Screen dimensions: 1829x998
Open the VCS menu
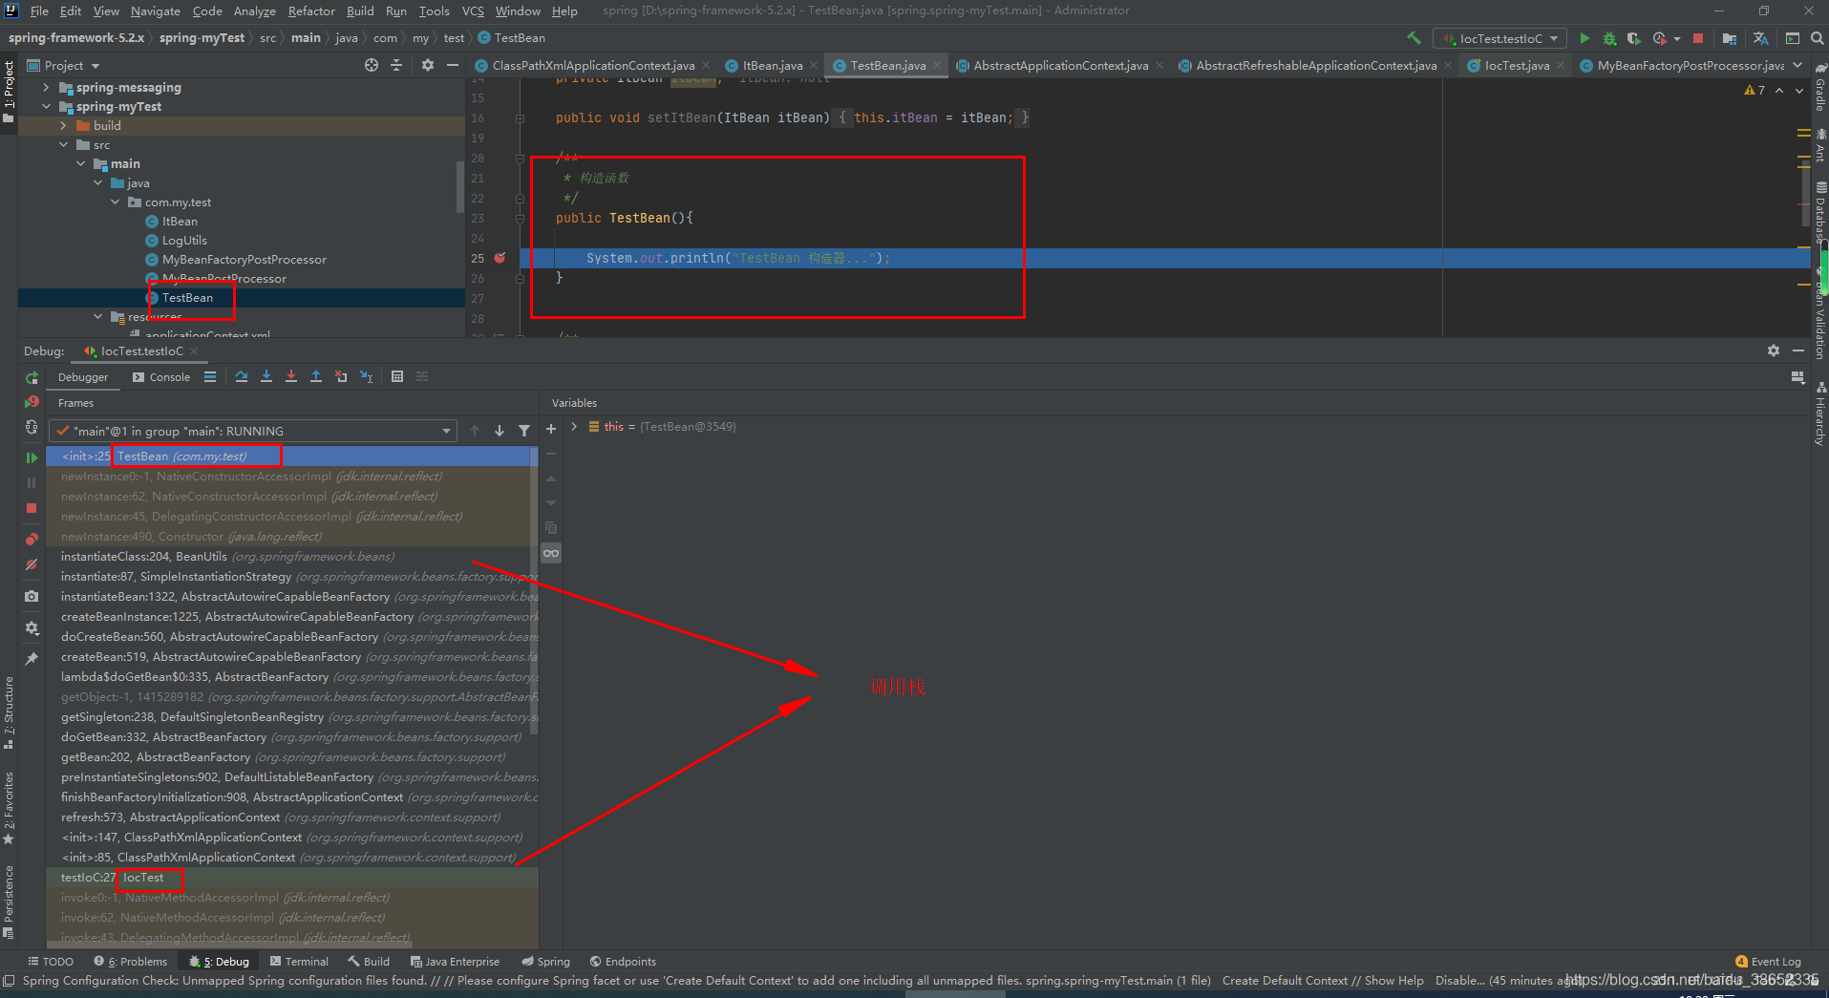click(473, 11)
